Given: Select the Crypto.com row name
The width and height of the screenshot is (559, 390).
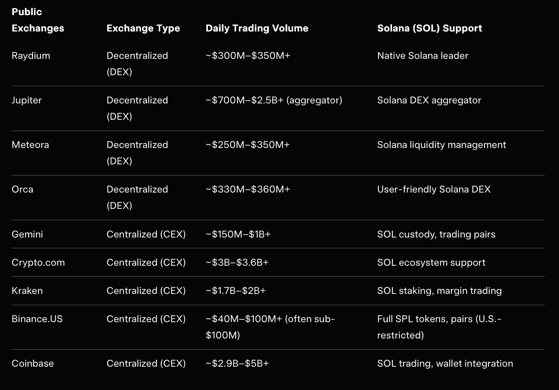Looking at the screenshot, I should [38, 262].
